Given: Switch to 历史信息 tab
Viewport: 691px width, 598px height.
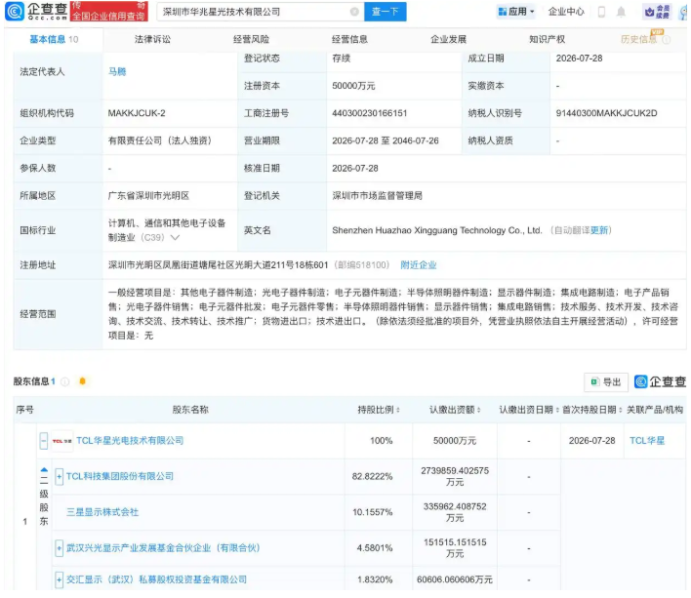Looking at the screenshot, I should (638, 40).
